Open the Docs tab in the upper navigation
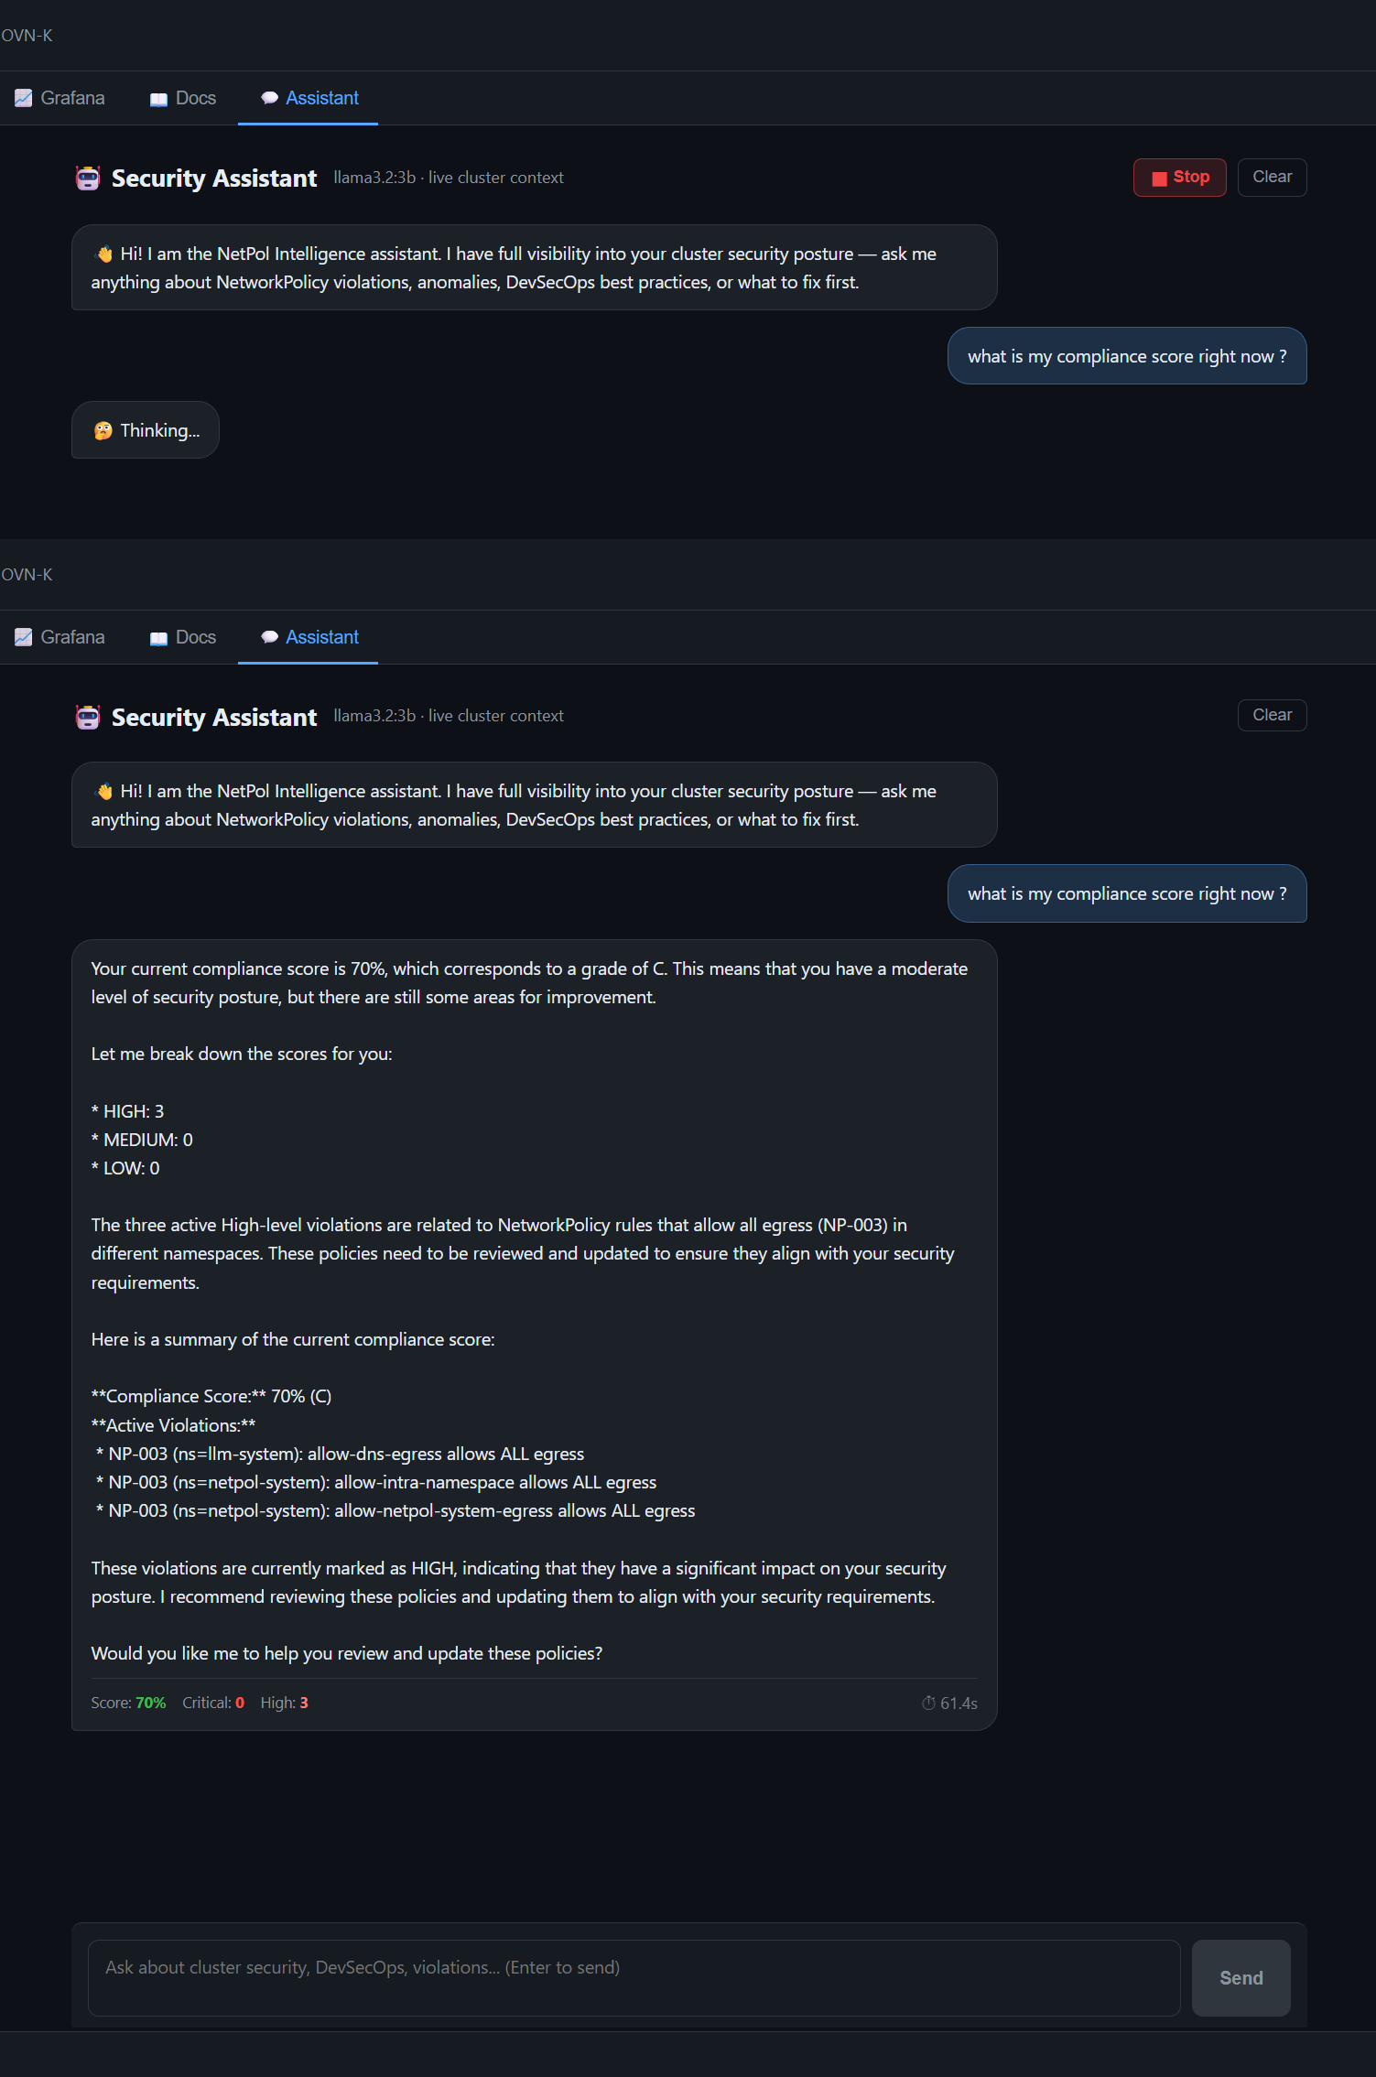 point(183,98)
